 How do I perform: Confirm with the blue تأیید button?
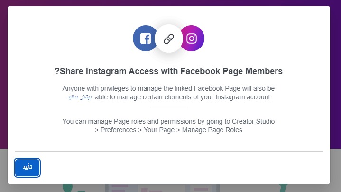click(x=27, y=168)
